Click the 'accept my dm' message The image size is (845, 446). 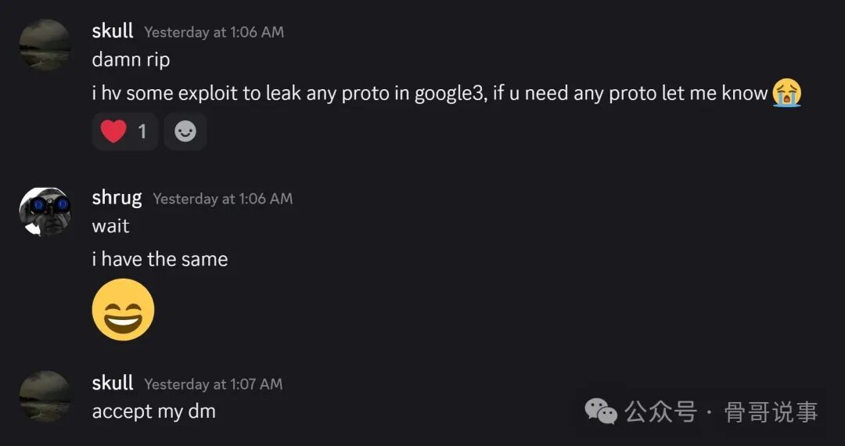click(x=154, y=412)
